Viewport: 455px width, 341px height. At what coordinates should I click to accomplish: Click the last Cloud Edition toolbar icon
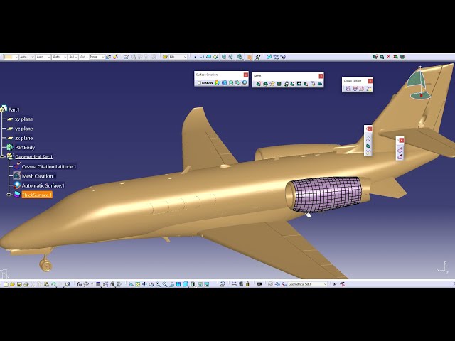click(x=368, y=89)
